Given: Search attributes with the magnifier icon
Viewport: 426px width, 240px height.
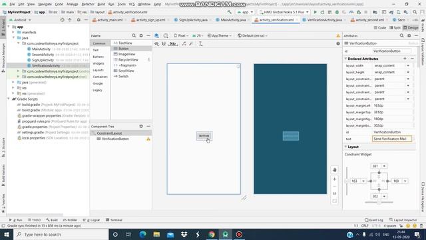Looking at the screenshot, I should tap(401, 35).
